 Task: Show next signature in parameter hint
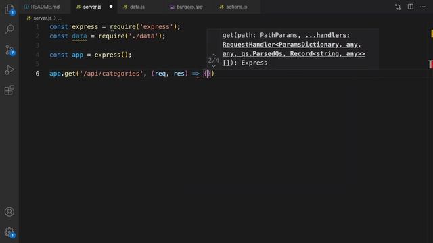214,66
